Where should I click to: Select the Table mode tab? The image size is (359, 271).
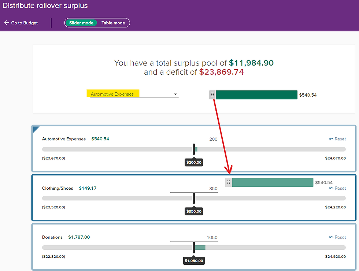pyautogui.click(x=114, y=22)
